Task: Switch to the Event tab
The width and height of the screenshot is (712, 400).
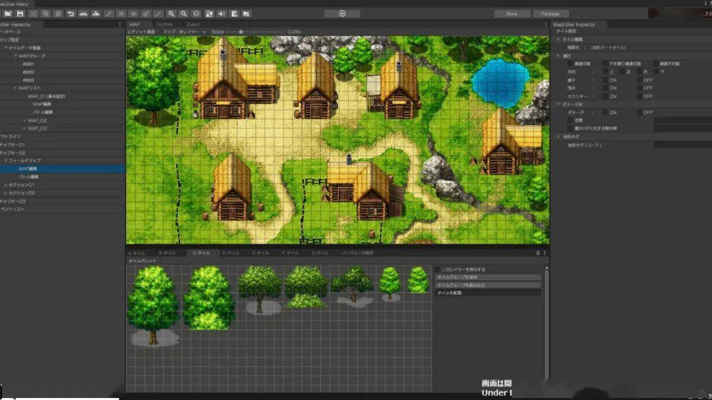Action: click(x=193, y=24)
